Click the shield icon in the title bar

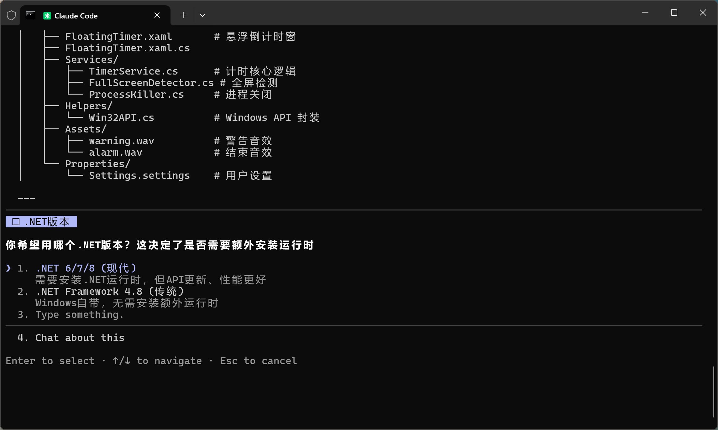(x=11, y=15)
